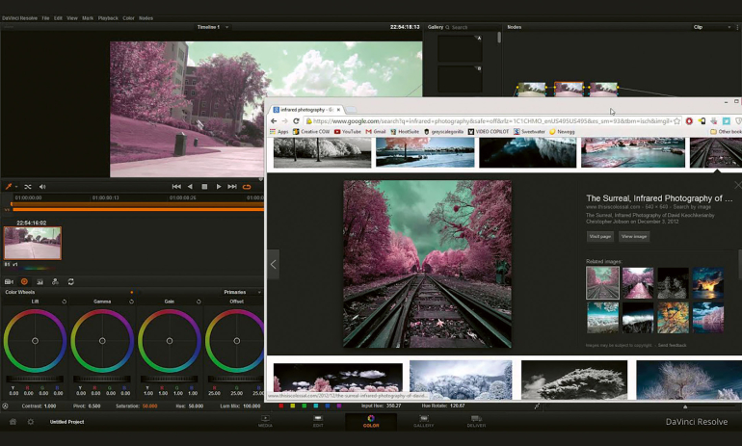Reset the Gamma color wheel
742x446 pixels.
pos(131,302)
